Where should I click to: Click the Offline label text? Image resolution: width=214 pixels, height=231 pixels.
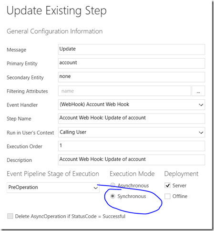tap(180, 196)
